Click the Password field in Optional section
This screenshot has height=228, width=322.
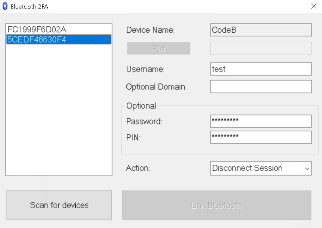tap(260, 121)
